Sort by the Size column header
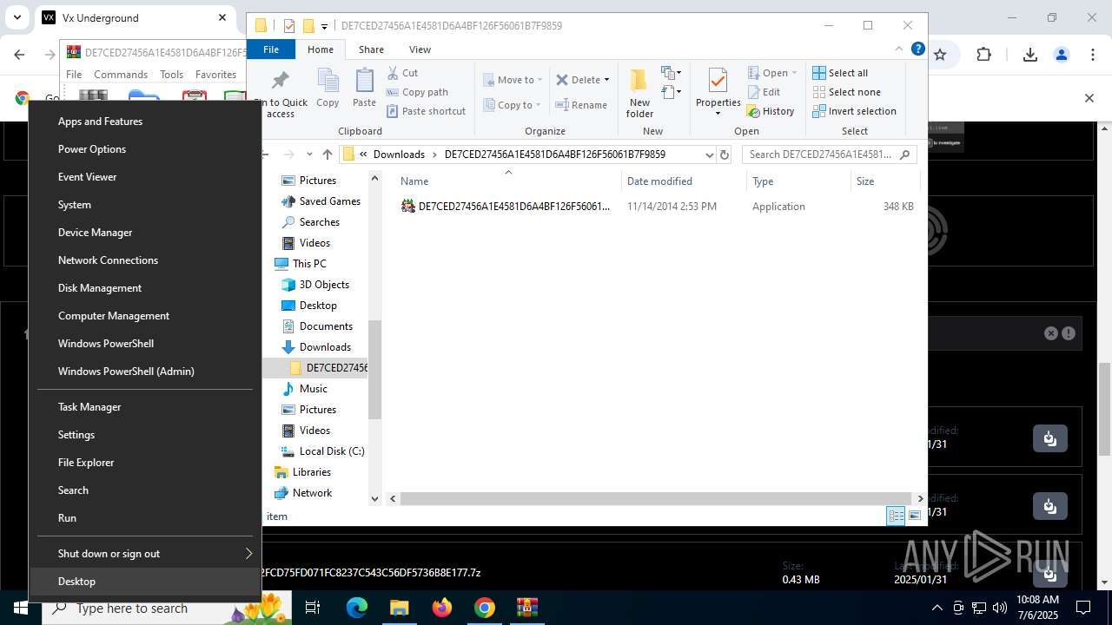Screen dimensions: 1112x625 (885, 181)
